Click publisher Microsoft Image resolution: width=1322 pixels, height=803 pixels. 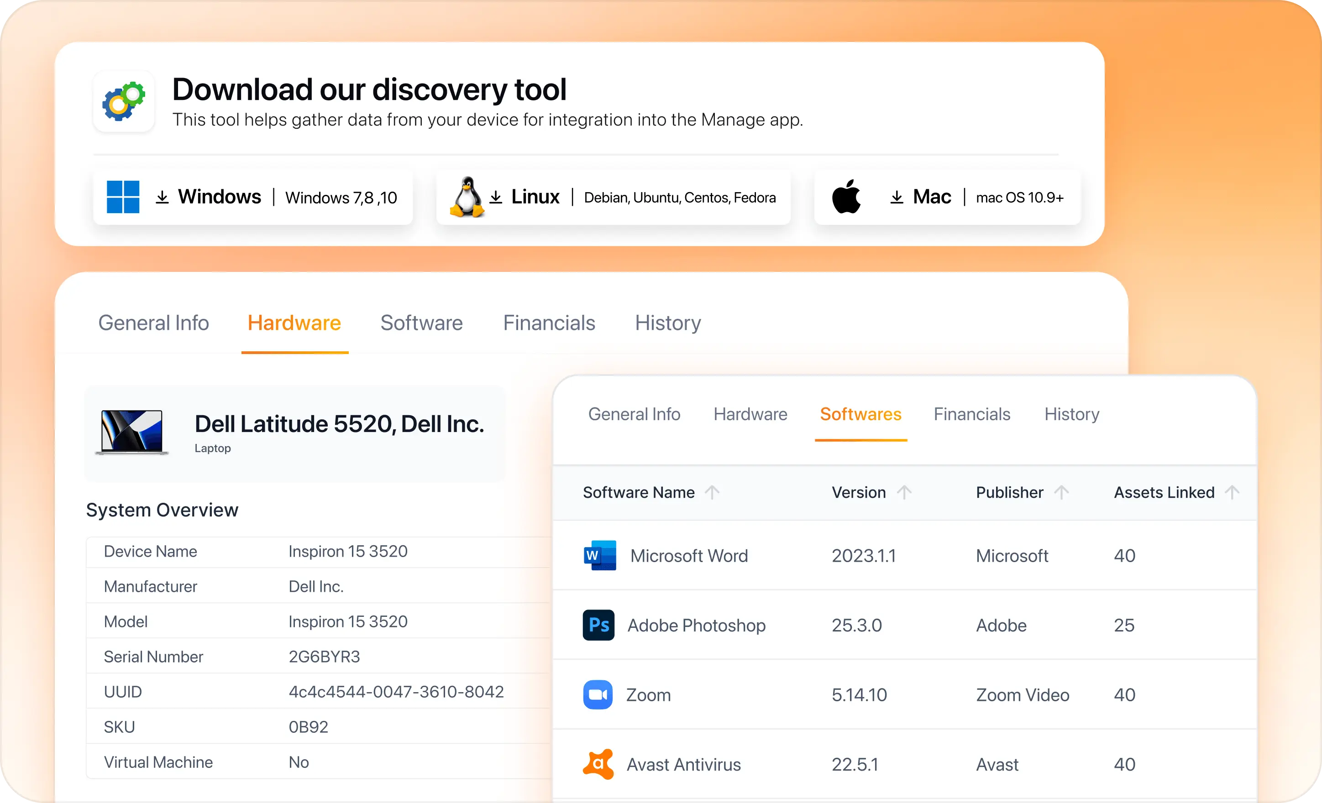[x=1012, y=556]
